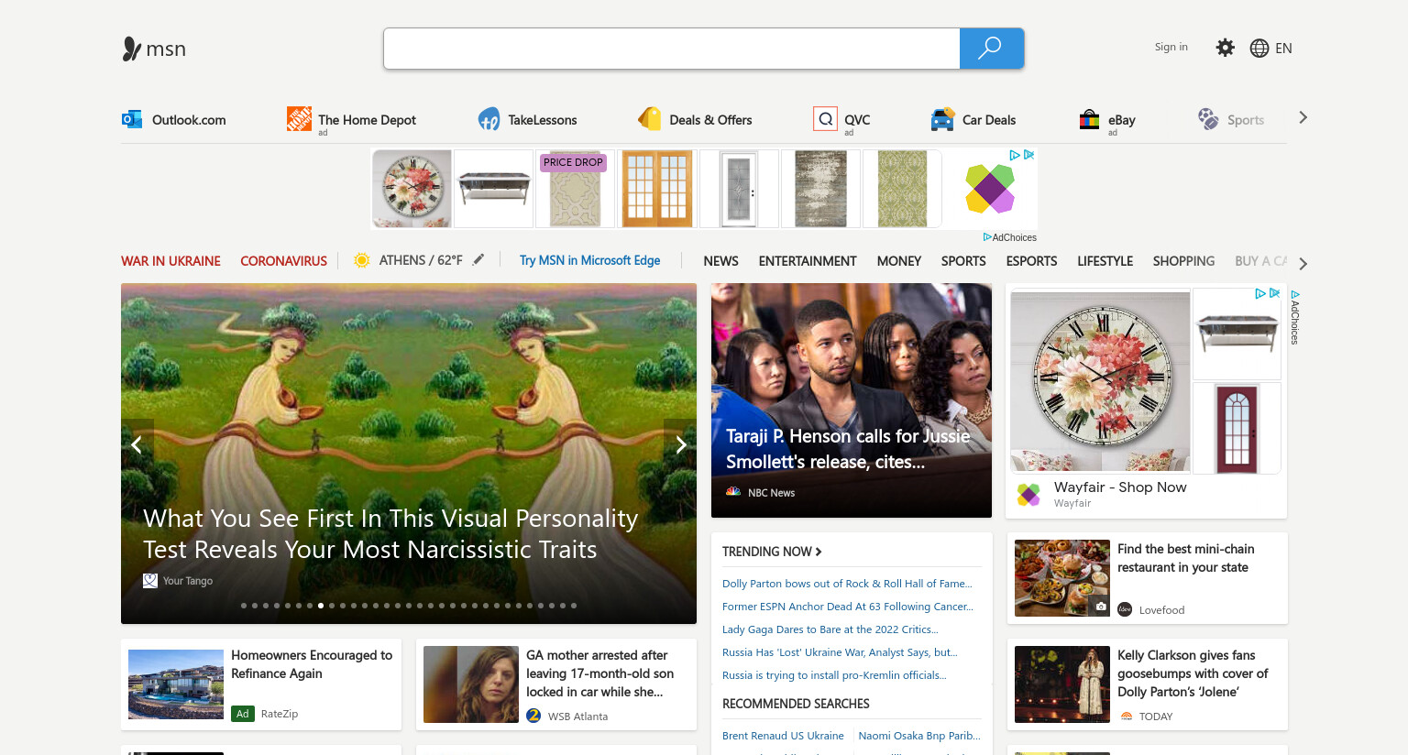Open GA mother arrested story thumbnail
Screen dimensions: 1408x755
(471, 684)
